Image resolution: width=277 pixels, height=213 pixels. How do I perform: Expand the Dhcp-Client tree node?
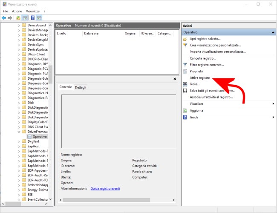click(x=19, y=55)
